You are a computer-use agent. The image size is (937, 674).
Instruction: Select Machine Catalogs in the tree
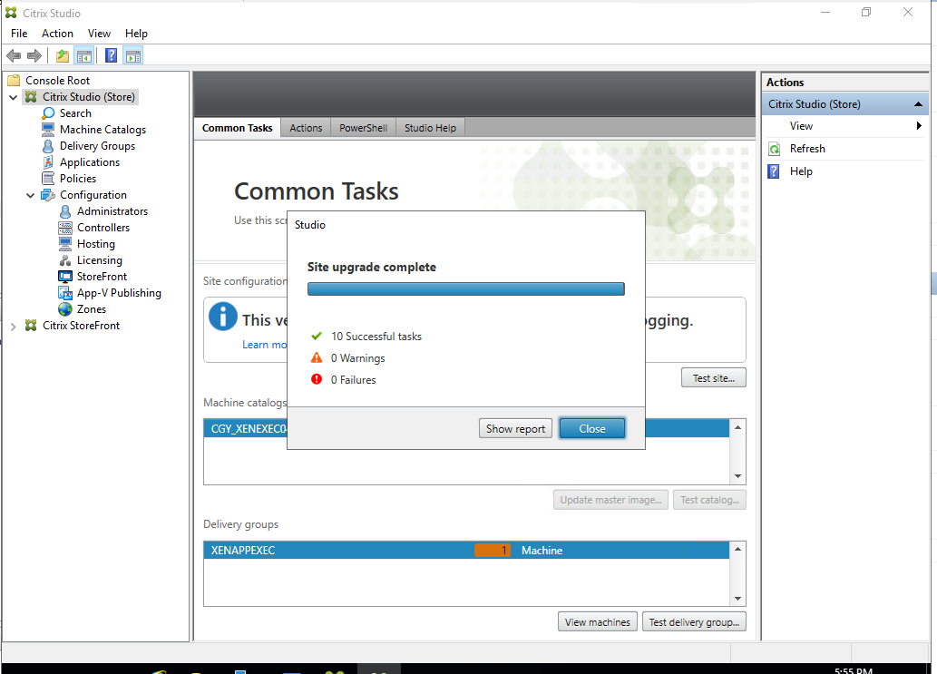[102, 129]
